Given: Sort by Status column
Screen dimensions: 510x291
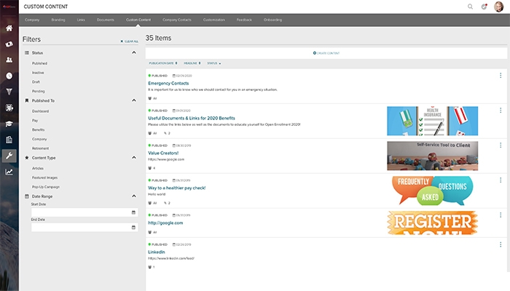Looking at the screenshot, I should click(x=214, y=63).
